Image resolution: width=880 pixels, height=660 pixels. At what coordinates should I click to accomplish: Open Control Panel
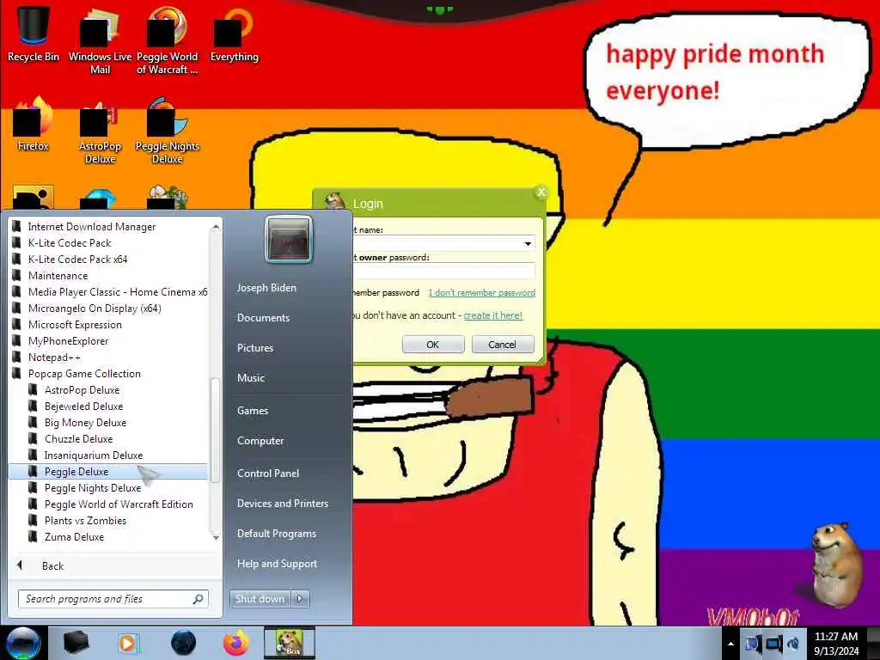click(268, 474)
